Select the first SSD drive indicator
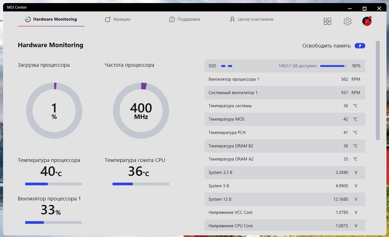The image size is (389, 237). (x=223, y=66)
